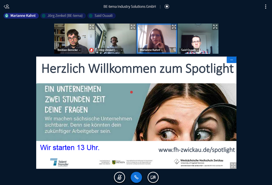The width and height of the screenshot is (272, 185).
Task: Leave audio with the blue phone button
Action: [136, 177]
